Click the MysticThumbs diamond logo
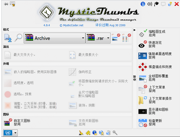This screenshot has height=137, width=180. pyautogui.click(x=47, y=12)
